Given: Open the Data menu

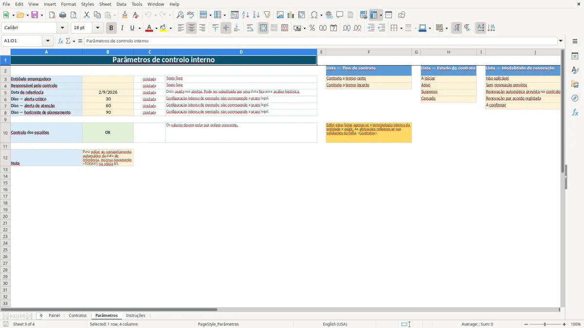Looking at the screenshot, I should [x=121, y=4].
